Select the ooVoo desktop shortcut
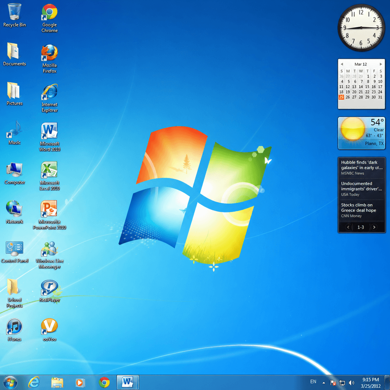 pos(50,330)
